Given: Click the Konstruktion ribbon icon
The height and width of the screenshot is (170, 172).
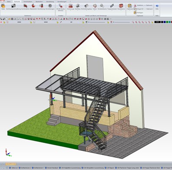Looking at the screenshot, I should tap(26, 7).
